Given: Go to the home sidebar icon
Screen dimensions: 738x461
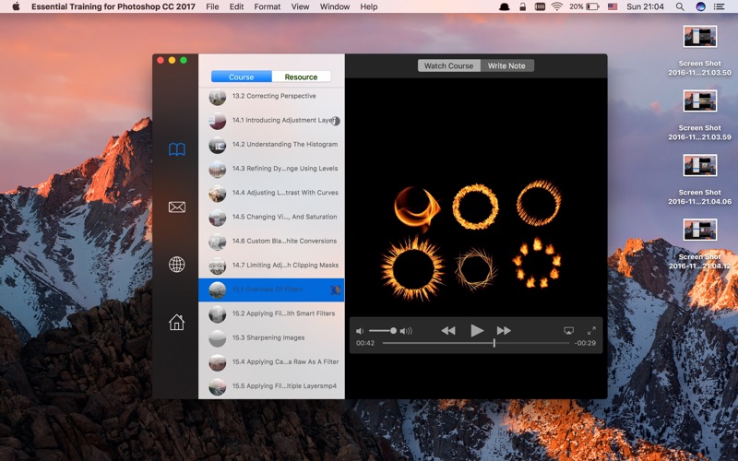Looking at the screenshot, I should (x=177, y=322).
